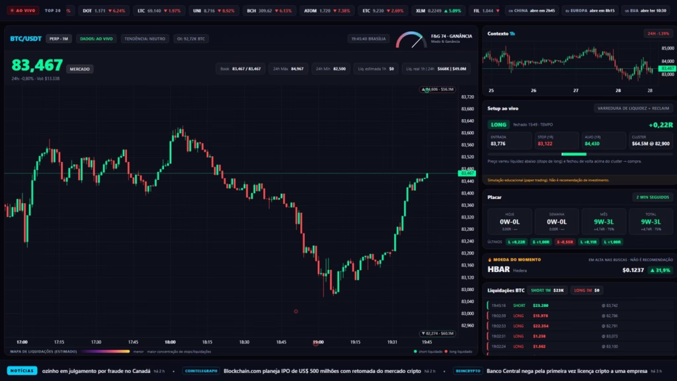
Task: Click the CHINA market opening badge
Action: coord(532,11)
